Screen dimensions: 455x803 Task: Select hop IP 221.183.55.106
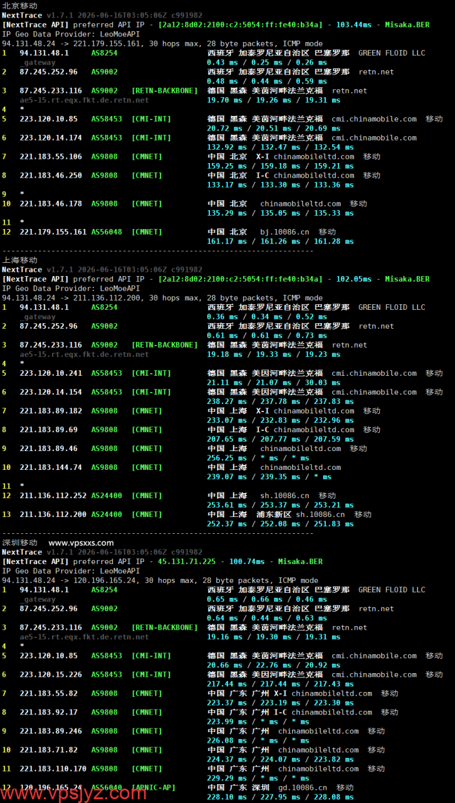(51, 156)
